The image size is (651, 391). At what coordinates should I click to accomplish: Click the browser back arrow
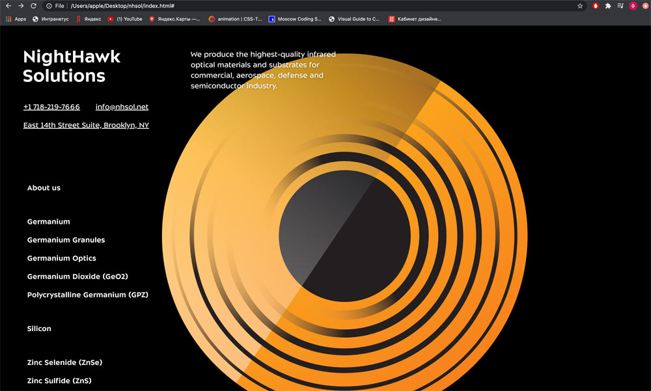[x=8, y=6]
